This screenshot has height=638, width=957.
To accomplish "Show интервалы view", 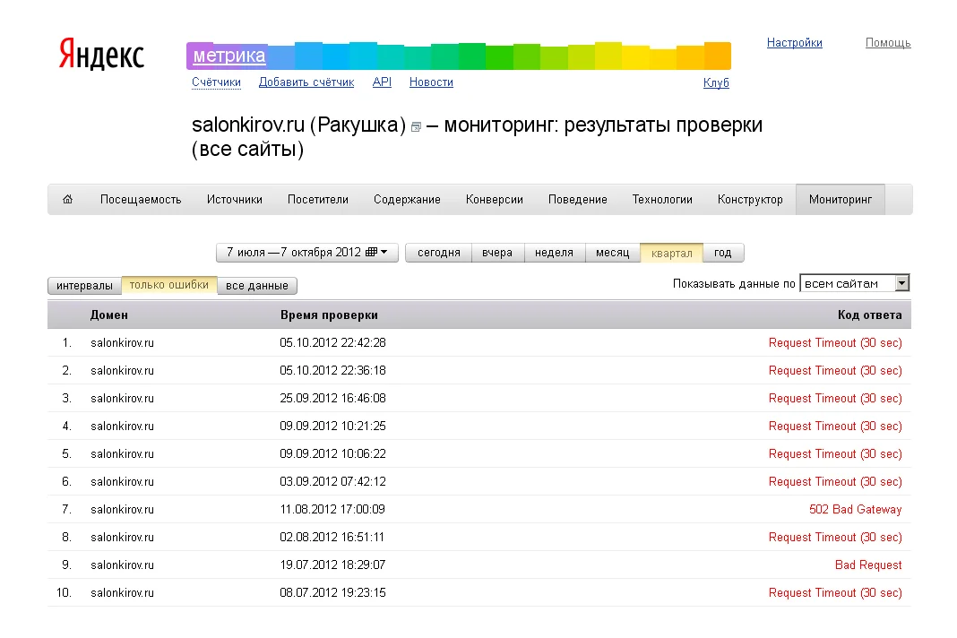I will [x=85, y=286].
